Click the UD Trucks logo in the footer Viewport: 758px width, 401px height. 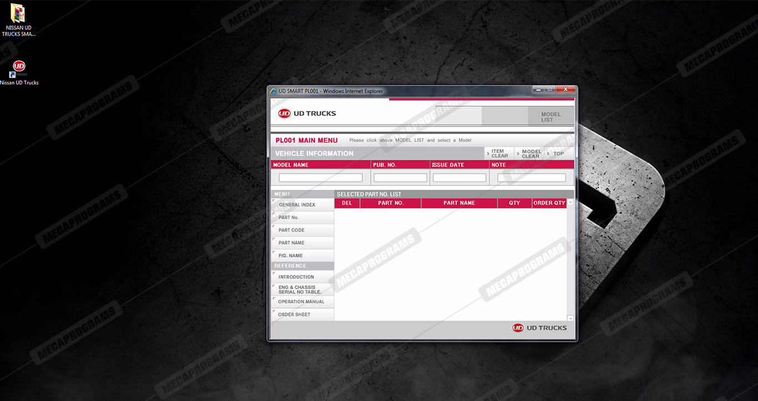(539, 328)
